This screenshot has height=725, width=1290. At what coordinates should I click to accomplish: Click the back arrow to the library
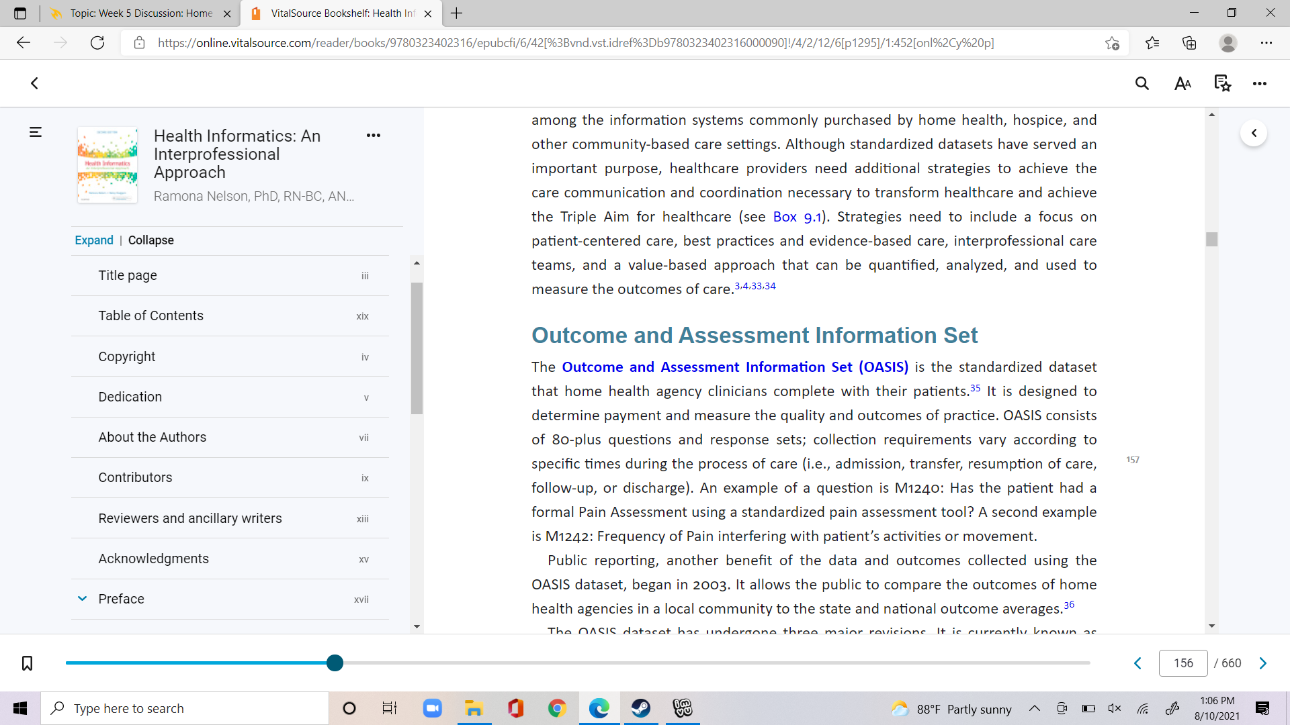click(34, 83)
